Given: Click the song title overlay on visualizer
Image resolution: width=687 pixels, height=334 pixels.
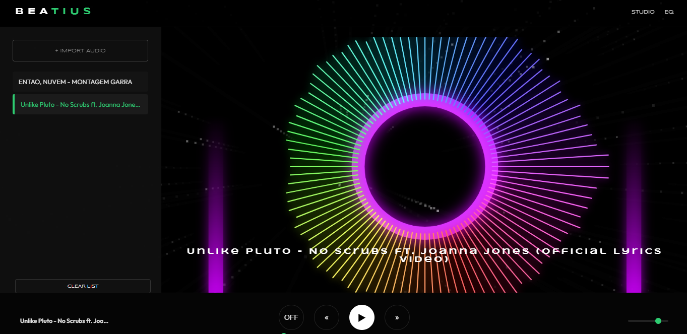Looking at the screenshot, I should [424, 255].
